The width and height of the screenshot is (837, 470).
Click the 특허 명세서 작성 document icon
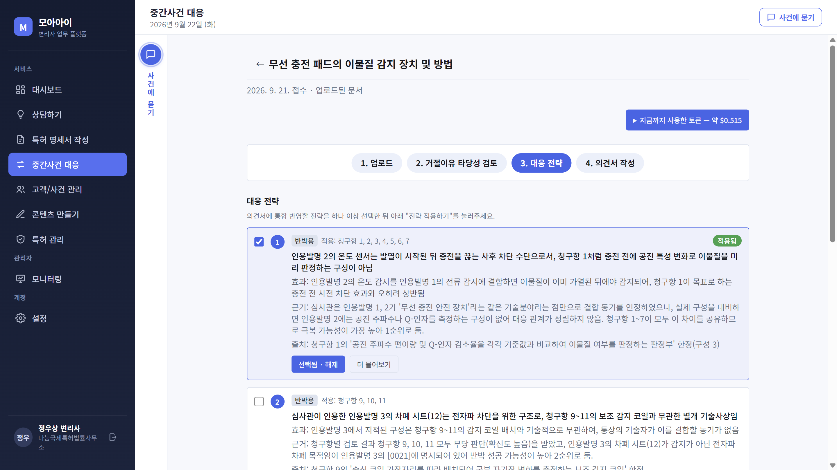[x=20, y=140]
